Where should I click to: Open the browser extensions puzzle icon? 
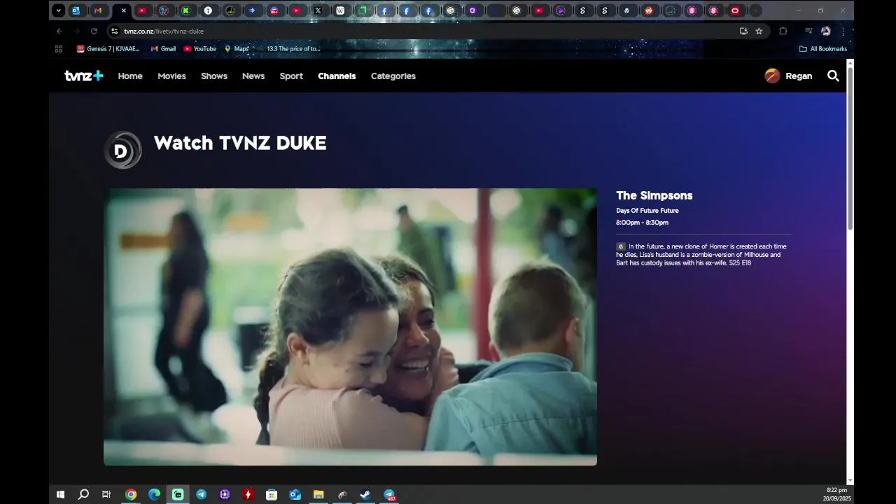coord(783,31)
